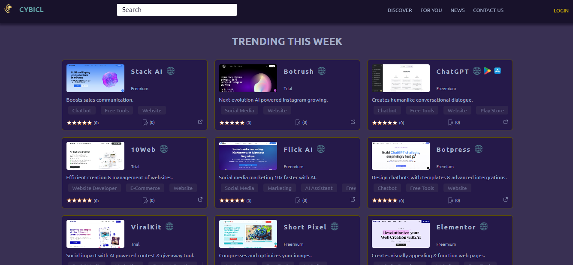Viewport: 573px width, 265px height.
Task: Select the Website tag on Botrush
Action: click(x=277, y=111)
